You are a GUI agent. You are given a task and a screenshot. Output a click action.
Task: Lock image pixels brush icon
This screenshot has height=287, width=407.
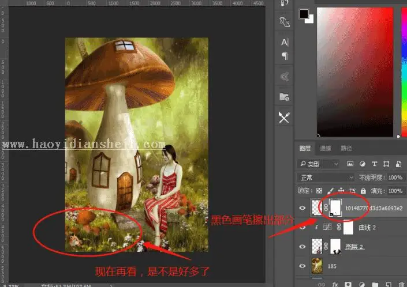pyautogui.click(x=330, y=191)
